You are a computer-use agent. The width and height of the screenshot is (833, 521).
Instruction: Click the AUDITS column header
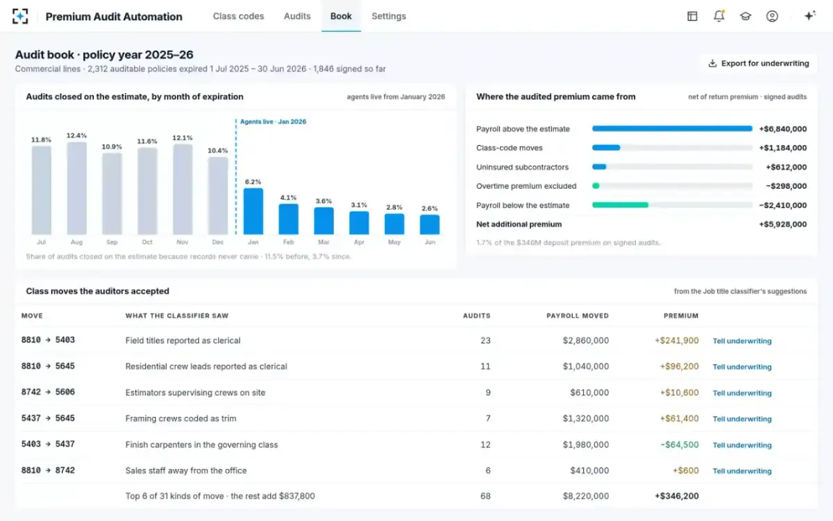477,315
